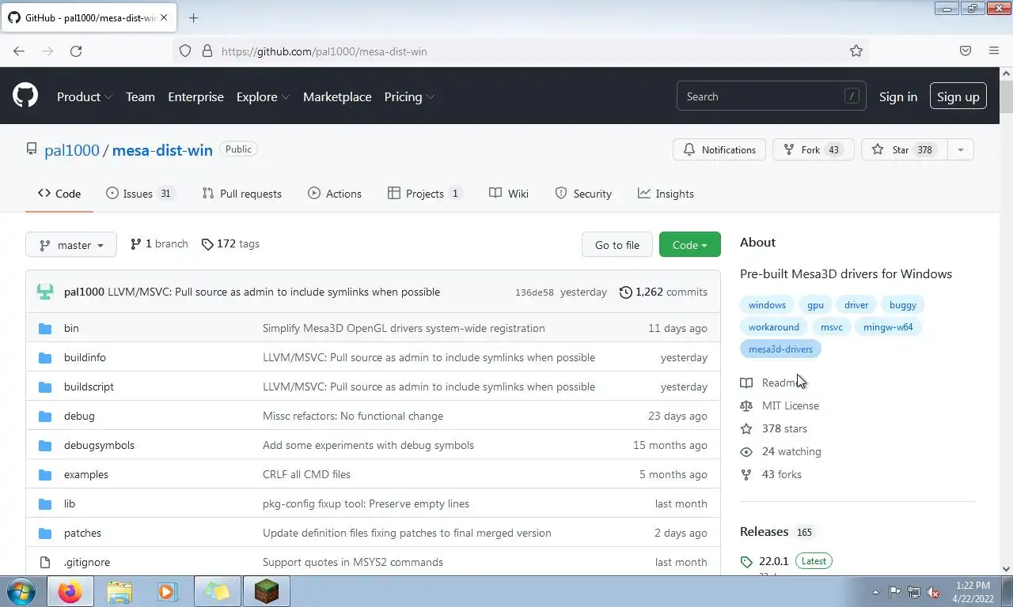Switch to the Wiki tab
Viewport: 1013px width, 607px height.
pyautogui.click(x=509, y=194)
